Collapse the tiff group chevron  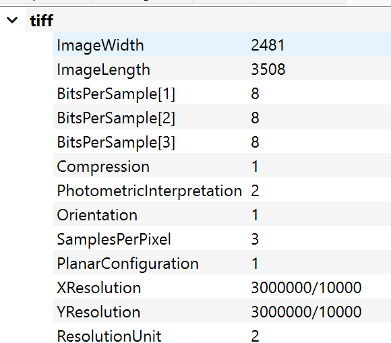(x=12, y=20)
